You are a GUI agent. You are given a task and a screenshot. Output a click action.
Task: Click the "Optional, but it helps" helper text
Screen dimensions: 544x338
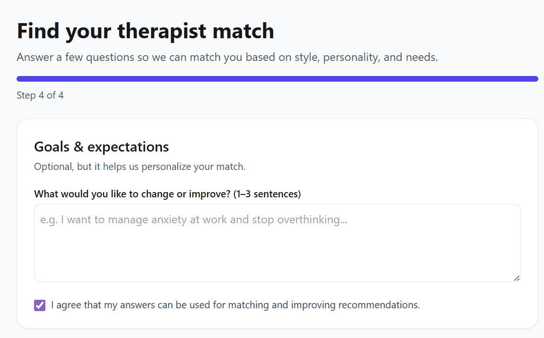[x=139, y=167]
